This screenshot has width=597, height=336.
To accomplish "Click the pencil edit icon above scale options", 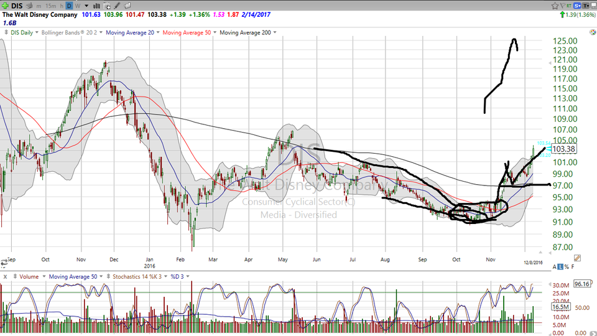I will 577,258.
